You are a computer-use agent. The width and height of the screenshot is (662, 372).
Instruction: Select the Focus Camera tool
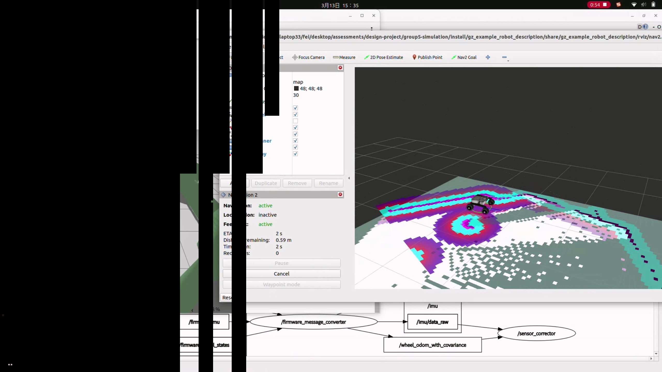point(308,57)
